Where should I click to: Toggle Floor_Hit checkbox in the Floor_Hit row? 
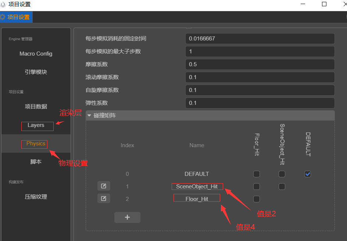(x=256, y=199)
